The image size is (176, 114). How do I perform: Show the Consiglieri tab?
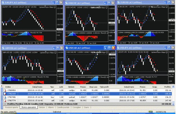coord(77,107)
